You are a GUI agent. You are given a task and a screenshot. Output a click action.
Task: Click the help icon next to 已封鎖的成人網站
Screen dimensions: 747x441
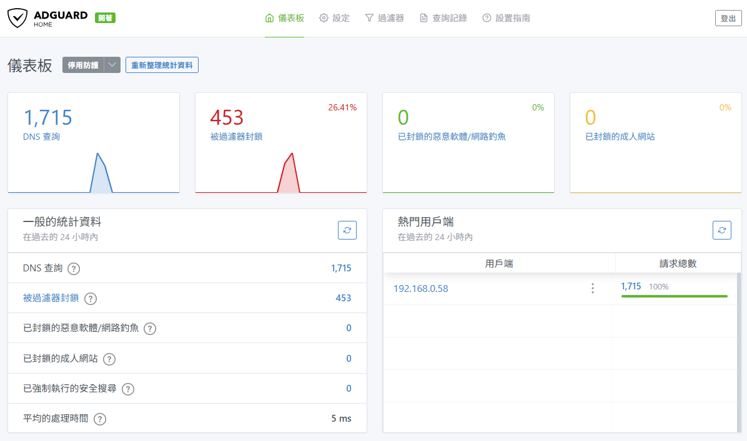point(109,359)
